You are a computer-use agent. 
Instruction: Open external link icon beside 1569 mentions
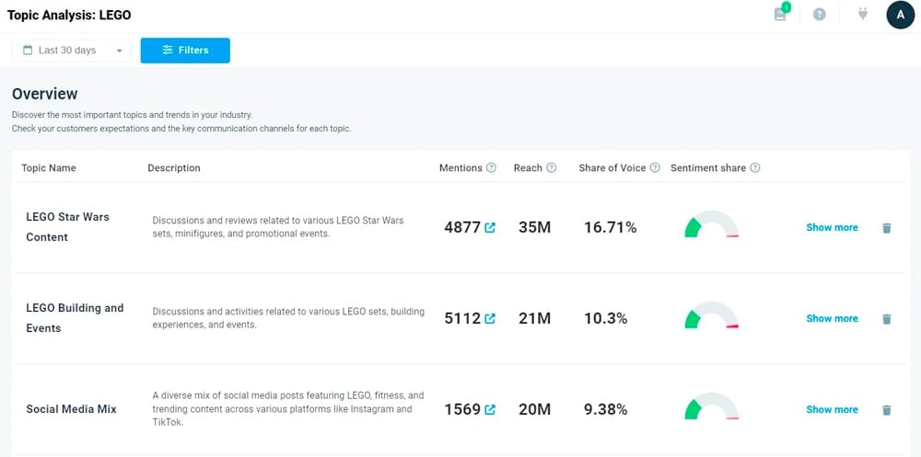pyautogui.click(x=490, y=409)
